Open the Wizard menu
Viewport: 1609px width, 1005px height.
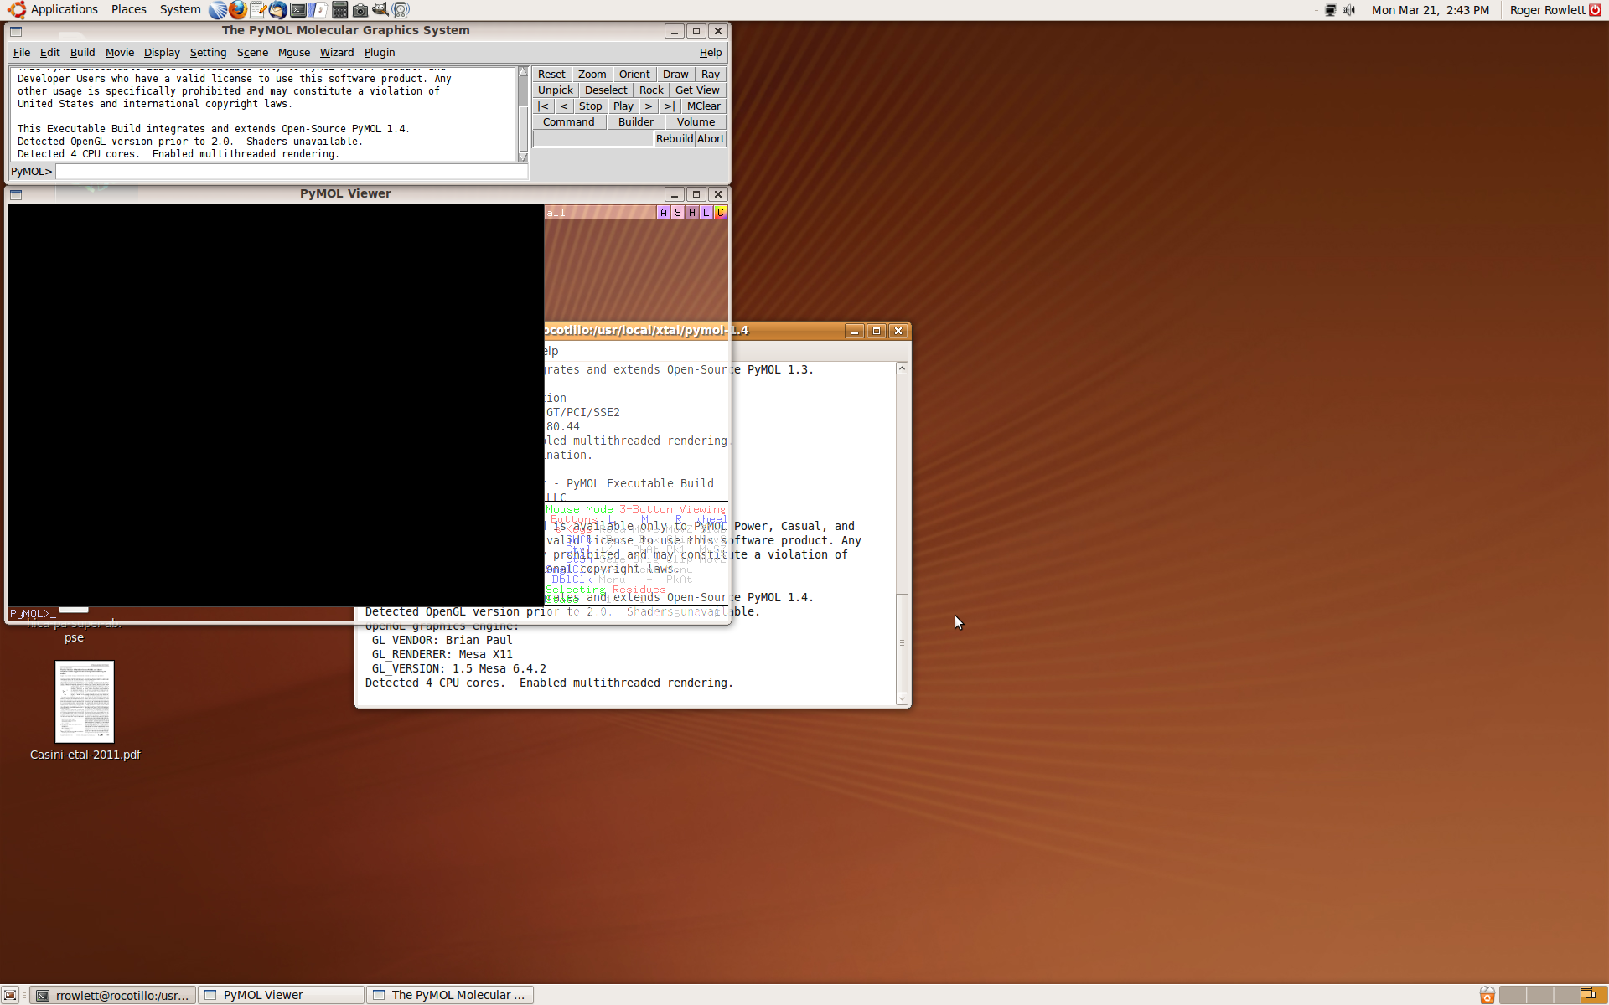tap(336, 52)
